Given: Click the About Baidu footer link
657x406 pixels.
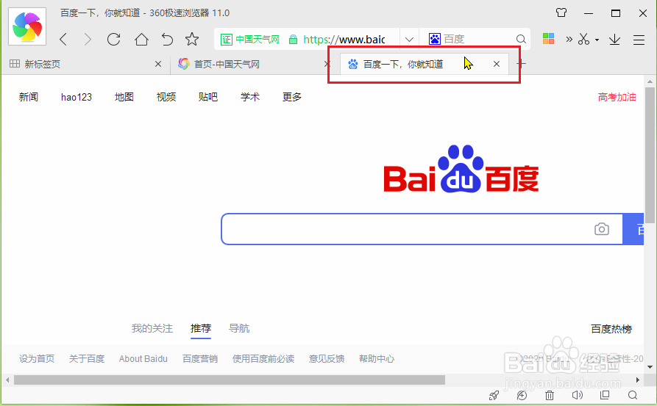Looking at the screenshot, I should point(143,359).
